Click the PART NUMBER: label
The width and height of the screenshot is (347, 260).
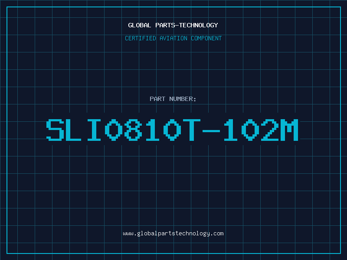click(173, 99)
